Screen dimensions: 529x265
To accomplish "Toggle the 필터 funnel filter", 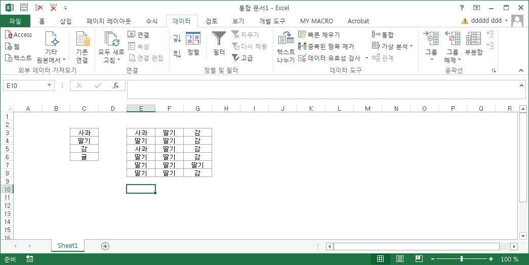I will pos(219,43).
